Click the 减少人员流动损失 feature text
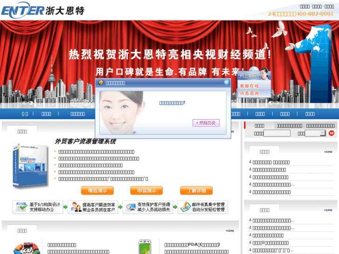The width and height of the screenshot is (339, 254). [154, 210]
